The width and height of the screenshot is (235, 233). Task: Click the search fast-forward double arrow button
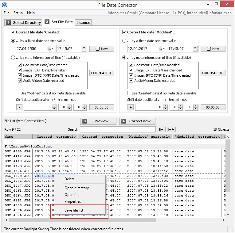coord(171,129)
